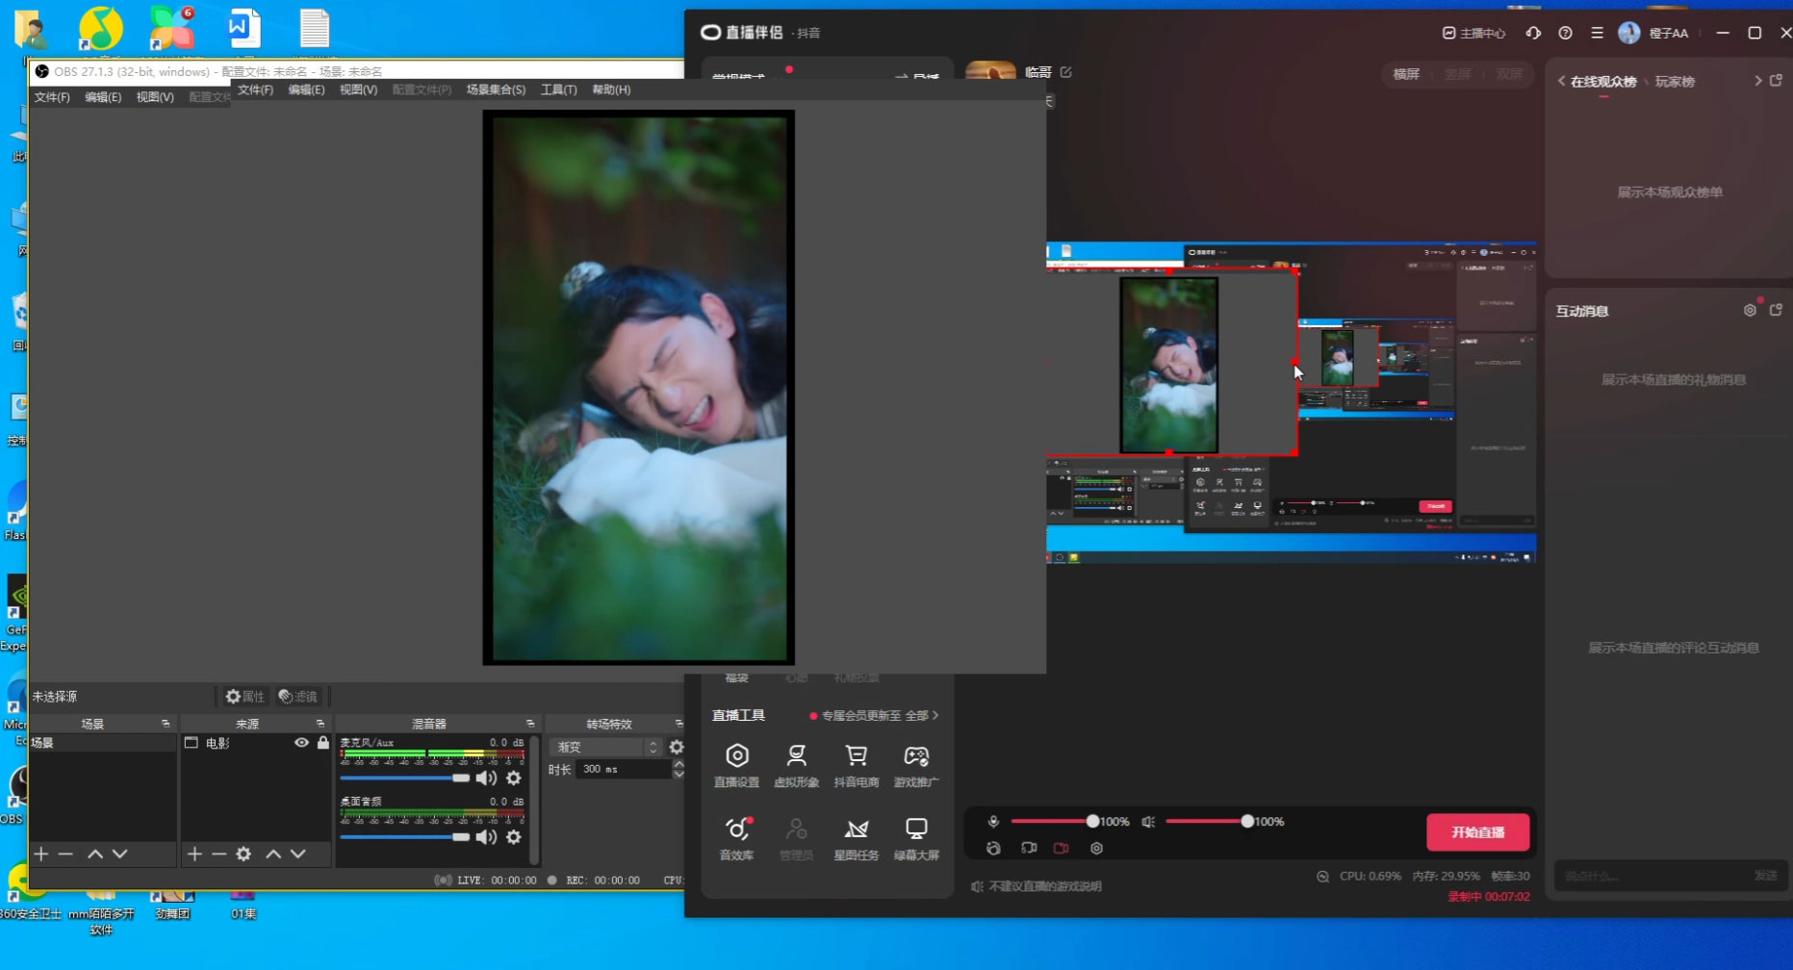Open the 虚拟形象 virtual avatar tool
The image size is (1793, 970).
coord(796,764)
